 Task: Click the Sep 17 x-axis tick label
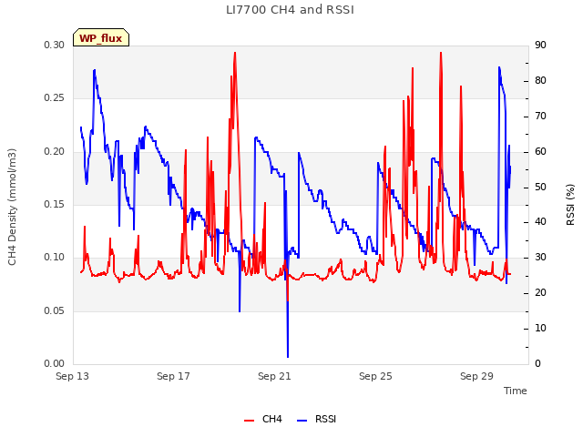(x=173, y=376)
